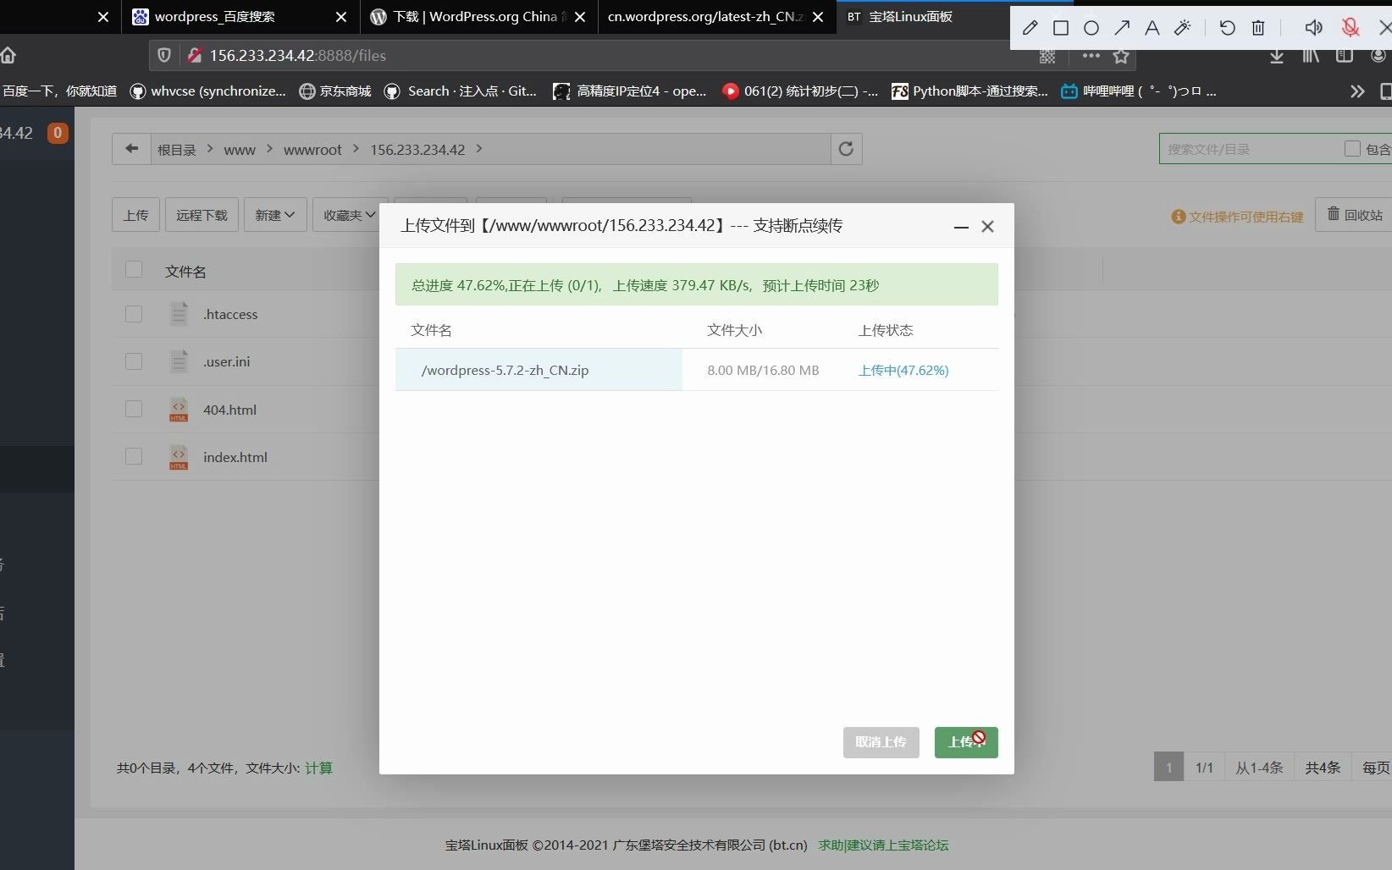Select page 1 in pagination
The height and width of the screenshot is (870, 1392).
[x=1168, y=767]
